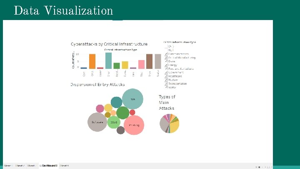300x169 pixels.
Task: Uncheck the Transportation filter checkbox
Action: click(166, 83)
